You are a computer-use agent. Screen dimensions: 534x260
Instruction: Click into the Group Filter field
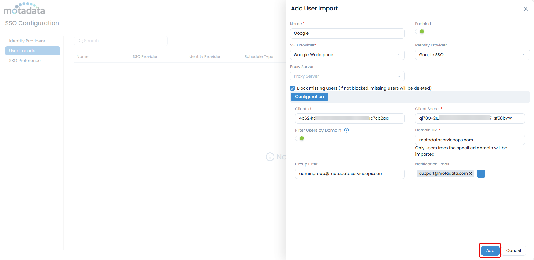coord(350,174)
